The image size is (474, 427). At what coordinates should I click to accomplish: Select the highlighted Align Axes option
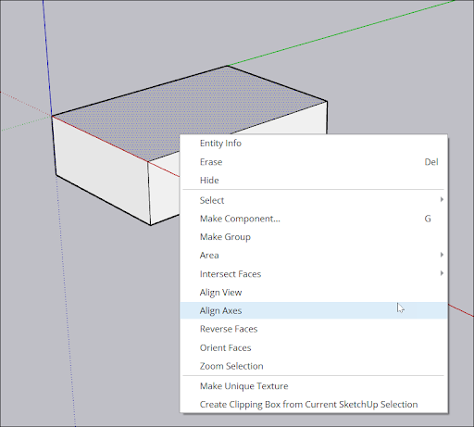coord(313,310)
